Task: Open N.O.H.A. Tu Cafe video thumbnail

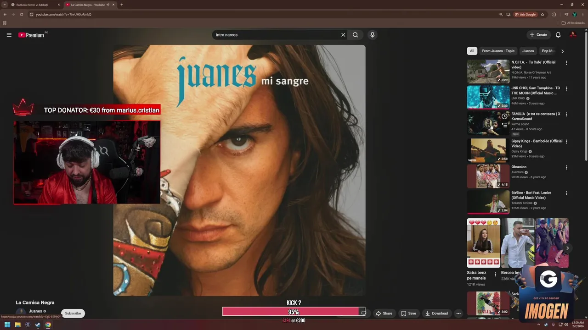Action: tap(488, 71)
